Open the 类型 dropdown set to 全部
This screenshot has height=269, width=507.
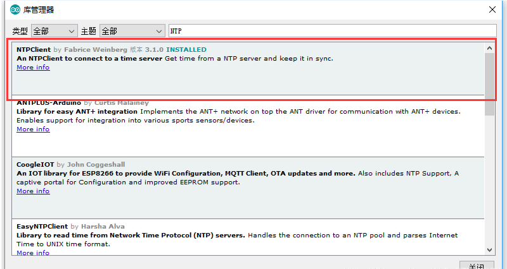55,31
